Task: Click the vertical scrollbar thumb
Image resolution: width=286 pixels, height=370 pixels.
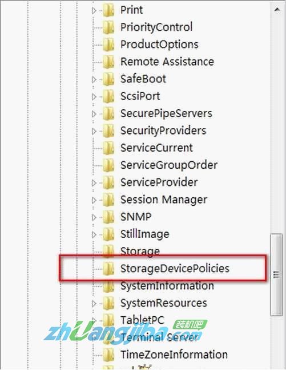Action: click(276, 274)
